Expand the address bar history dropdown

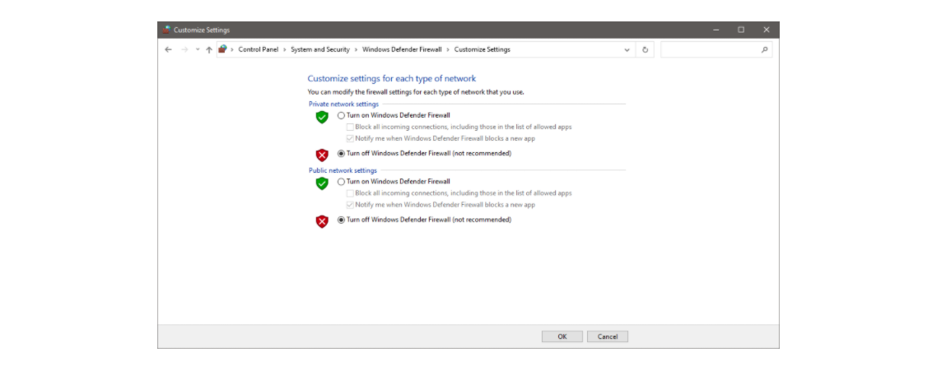(627, 49)
